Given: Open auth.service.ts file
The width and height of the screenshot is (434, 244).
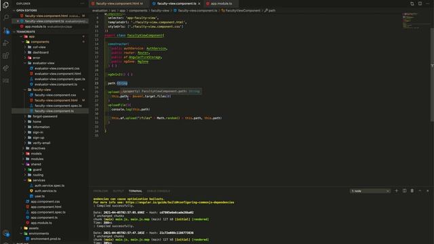Looking at the screenshot, I should pos(45,191).
